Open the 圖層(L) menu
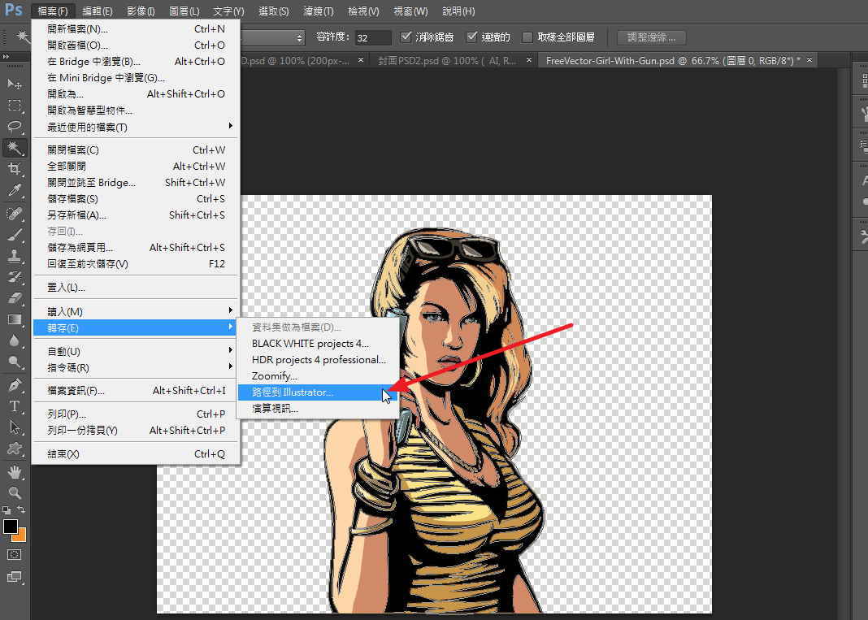Image resolution: width=868 pixels, height=620 pixels. click(184, 11)
